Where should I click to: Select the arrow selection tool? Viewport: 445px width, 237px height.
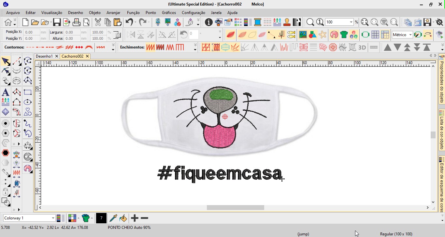pos(6,61)
